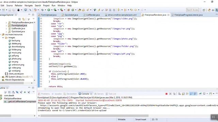Click the Console horizontal scrollbar thumb
218x122 pixels.
(x=94, y=116)
